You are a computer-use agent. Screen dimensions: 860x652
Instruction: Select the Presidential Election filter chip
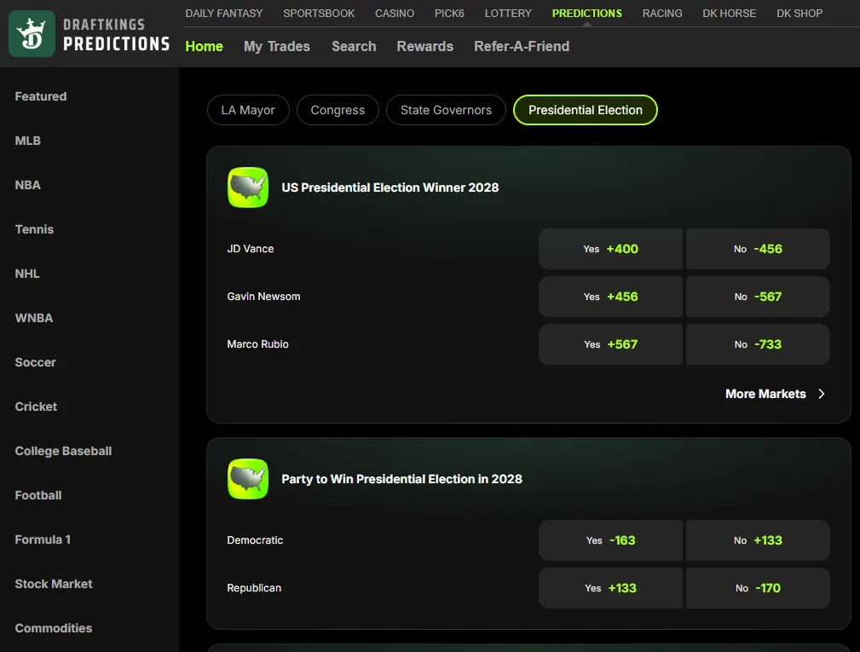(586, 110)
